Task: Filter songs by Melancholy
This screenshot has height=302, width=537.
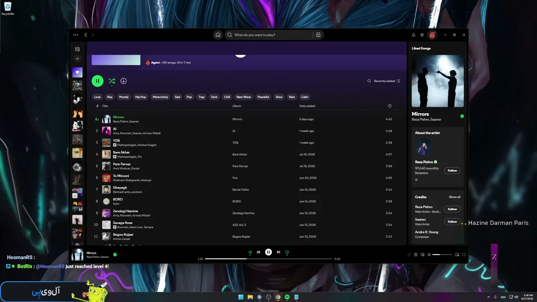Action: coord(160,97)
